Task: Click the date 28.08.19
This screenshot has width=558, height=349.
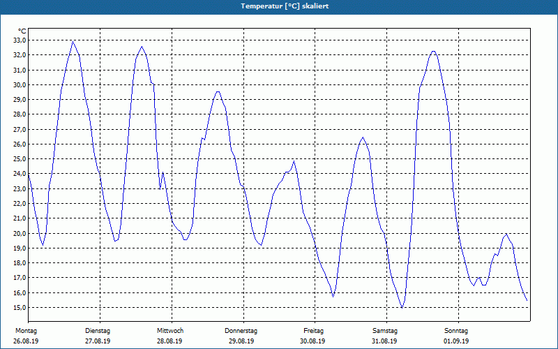Action: (169, 341)
